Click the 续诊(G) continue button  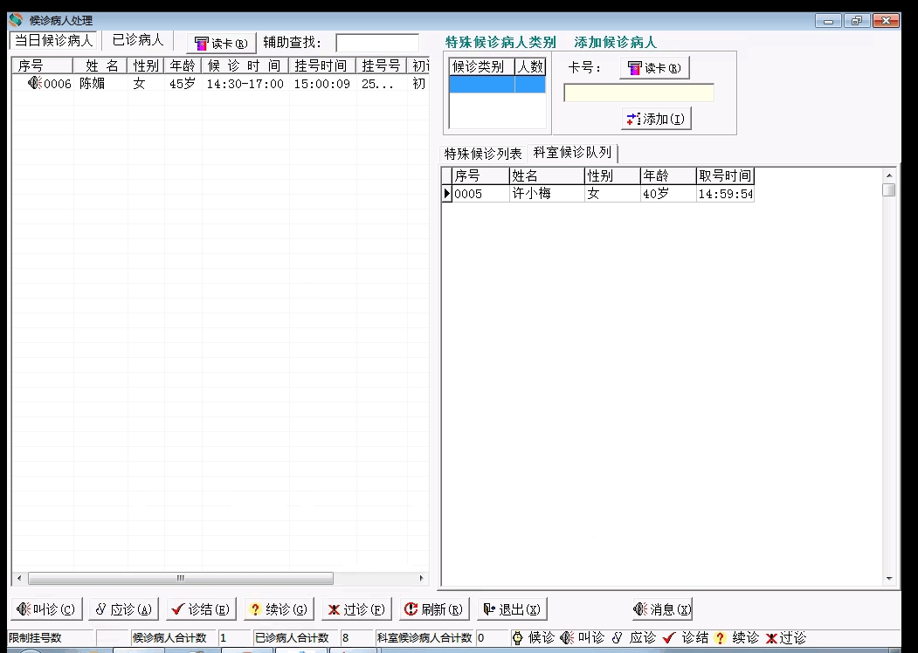click(x=279, y=609)
